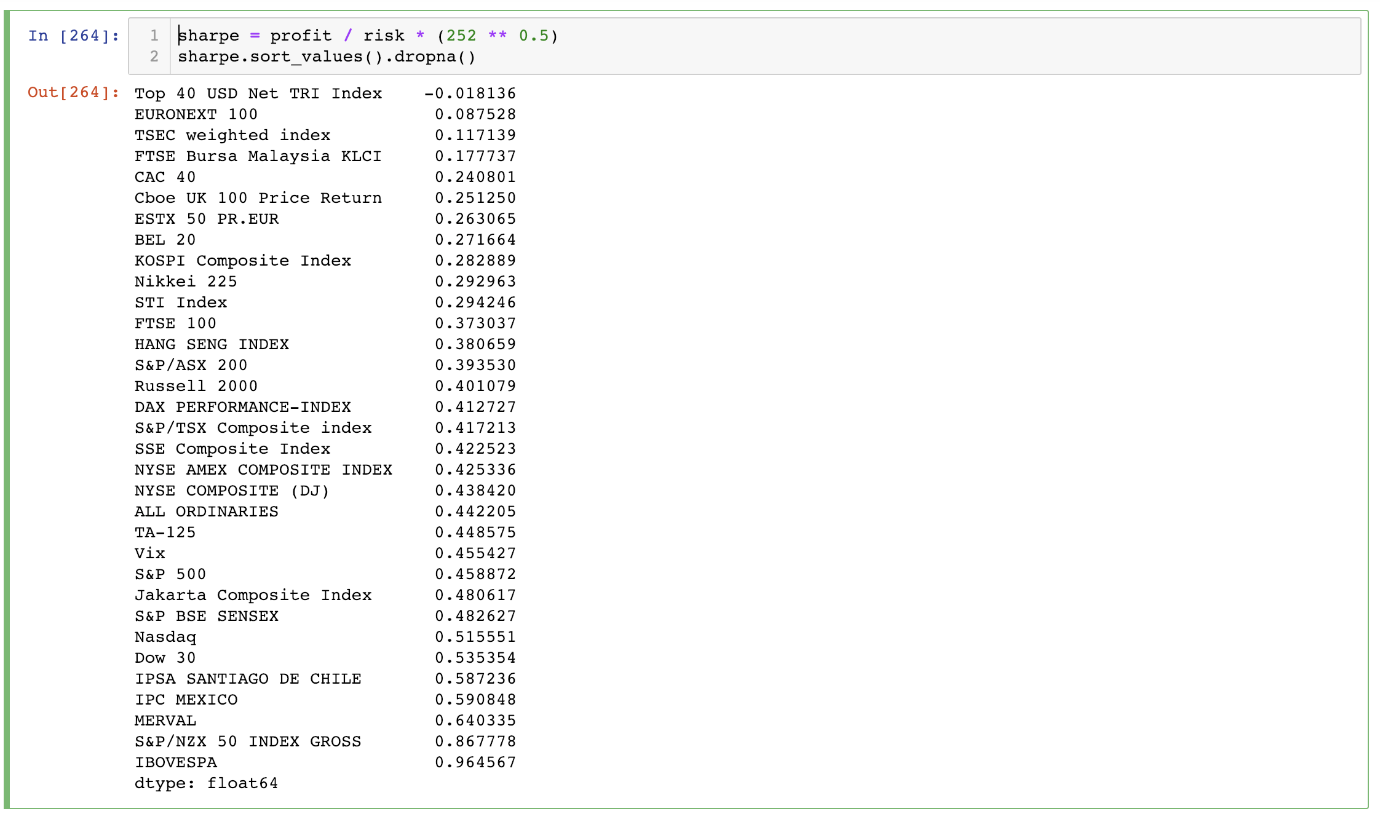Click the S&P/ASX 200 row label

tap(191, 365)
